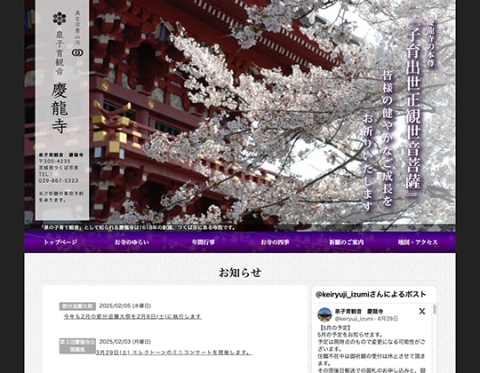Click the X logo in the embedded post
This screenshot has height=373, width=480.
[422, 311]
